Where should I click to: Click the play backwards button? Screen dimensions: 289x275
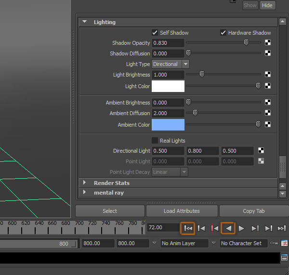(x=229, y=228)
